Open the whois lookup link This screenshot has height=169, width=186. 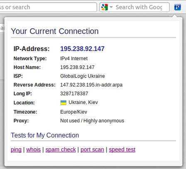[x=34, y=150]
